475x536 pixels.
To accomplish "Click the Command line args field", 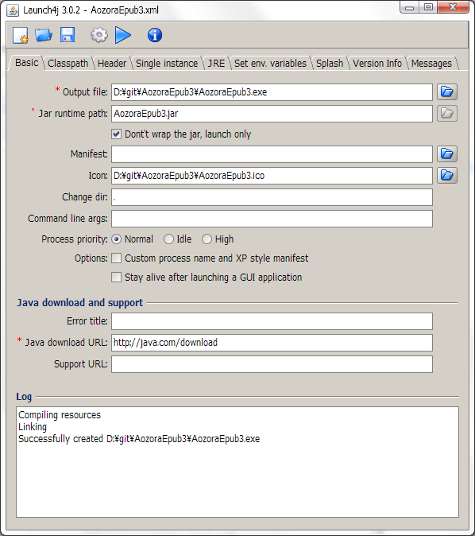I will [x=272, y=219].
